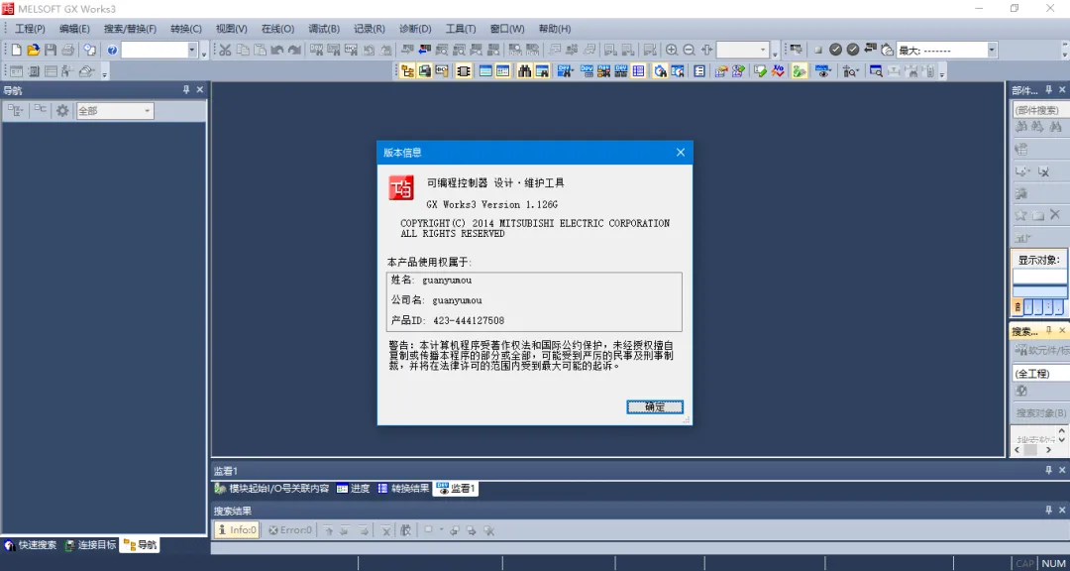Switch to the 模块起始I/O号关联内容 tab
Image resolution: width=1070 pixels, height=571 pixels.
(x=271, y=489)
